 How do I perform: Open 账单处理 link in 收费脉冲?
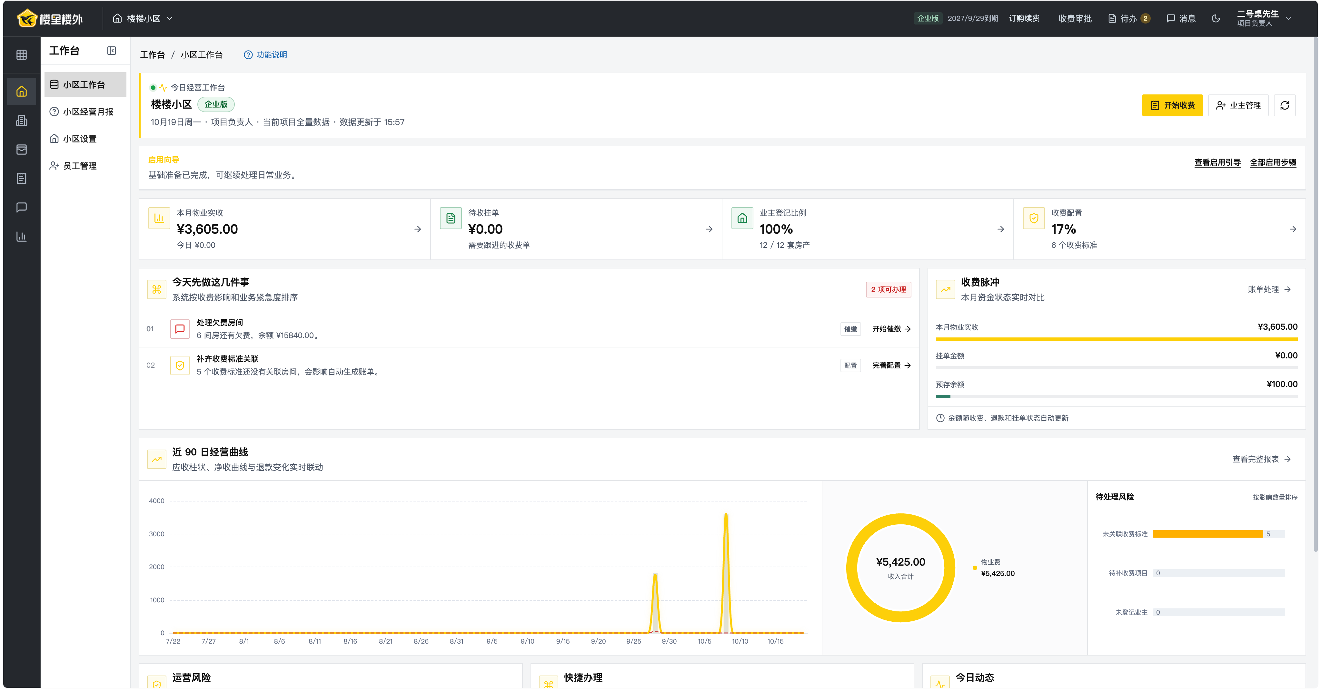(x=1269, y=290)
